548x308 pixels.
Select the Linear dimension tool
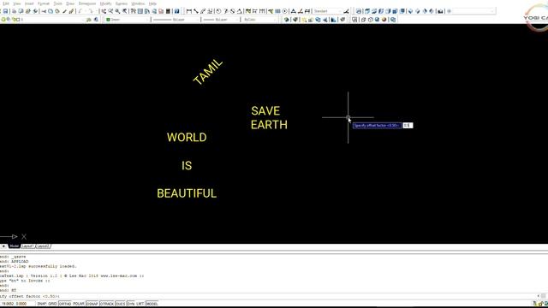click(x=188, y=11)
